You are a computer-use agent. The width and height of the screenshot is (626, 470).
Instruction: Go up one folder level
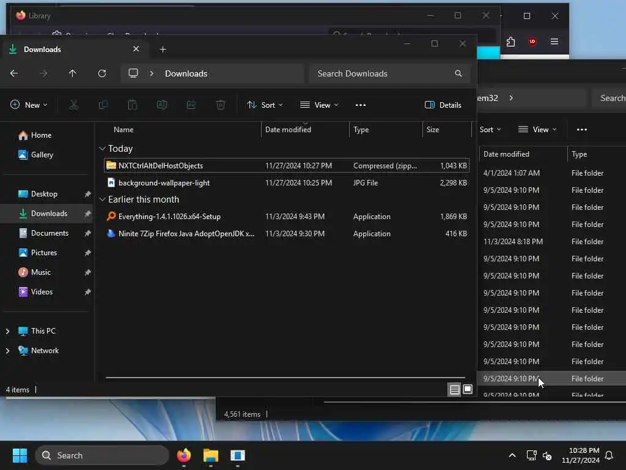pyautogui.click(x=72, y=73)
